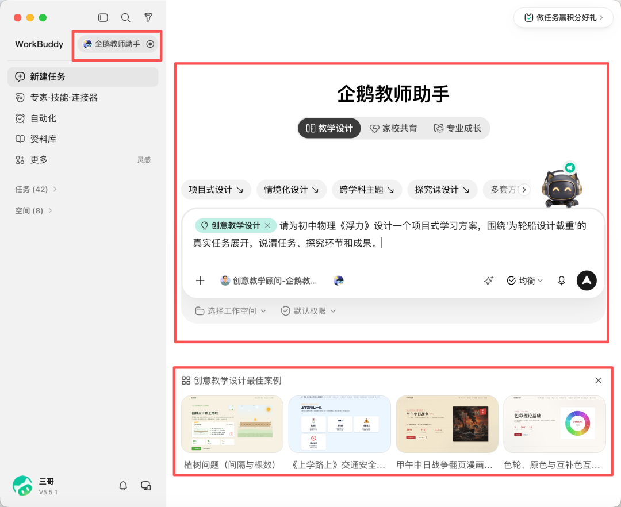
Task: Open 资料库 in sidebar
Action: pos(83,139)
